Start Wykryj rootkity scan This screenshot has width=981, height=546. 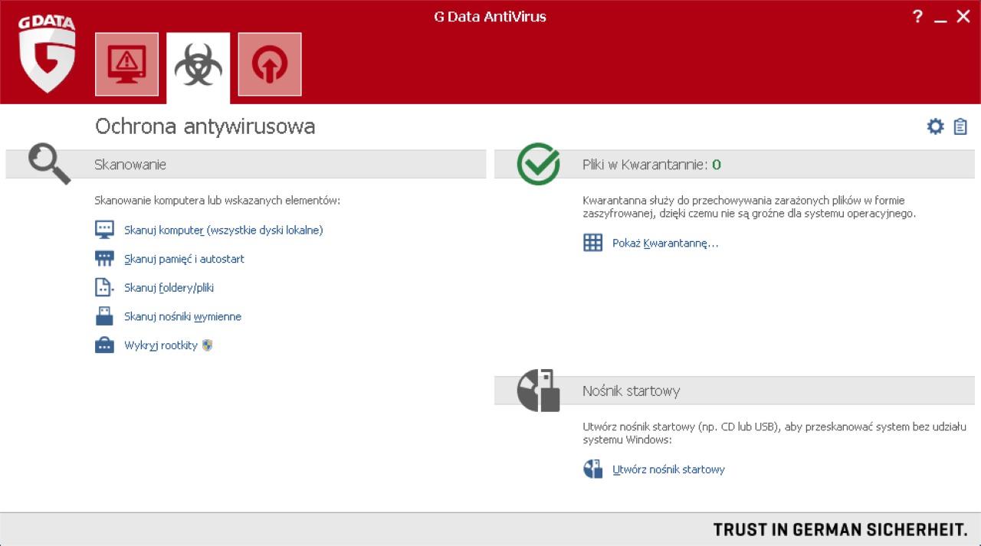coord(161,345)
